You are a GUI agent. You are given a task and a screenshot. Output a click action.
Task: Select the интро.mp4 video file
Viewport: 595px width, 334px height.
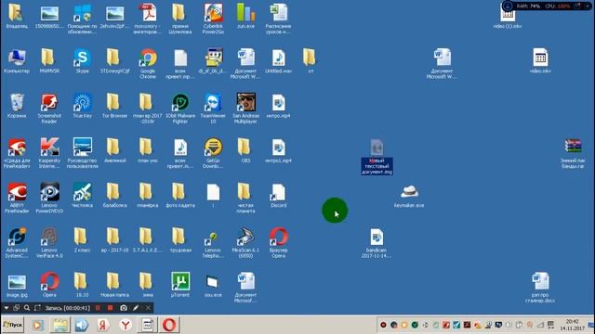click(278, 105)
